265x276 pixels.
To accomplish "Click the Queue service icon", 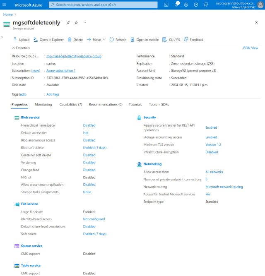I will (17, 246).
